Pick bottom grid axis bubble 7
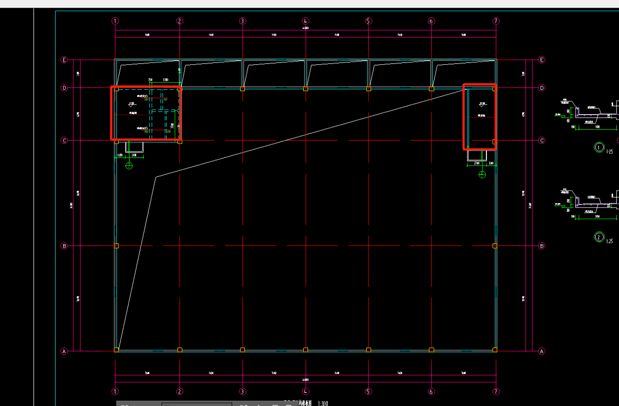 (496, 391)
